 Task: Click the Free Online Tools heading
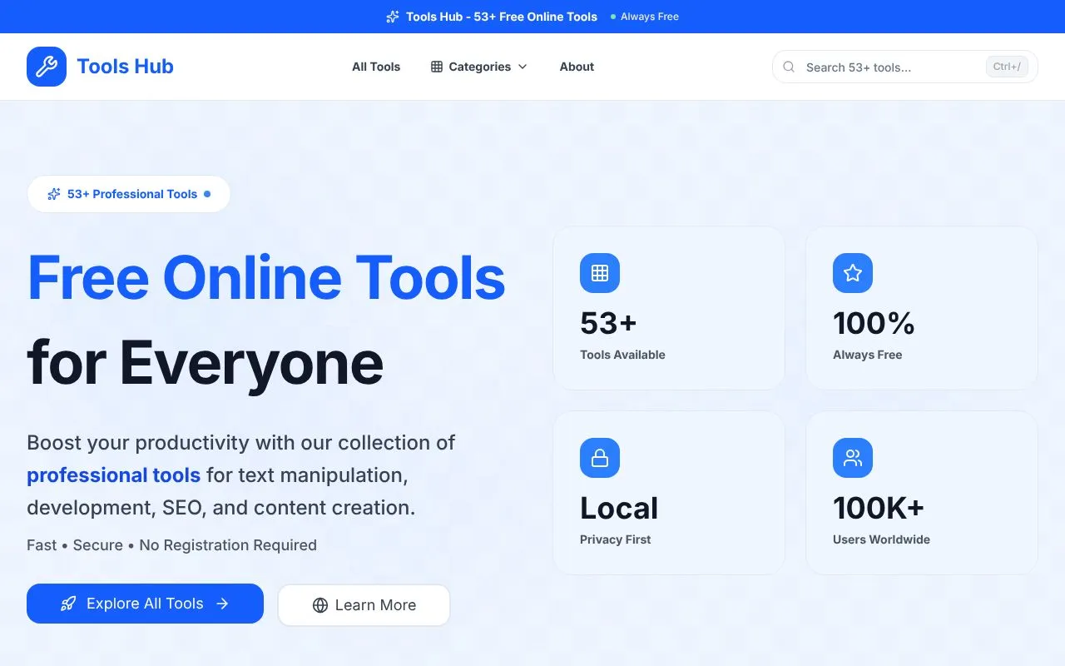click(266, 277)
